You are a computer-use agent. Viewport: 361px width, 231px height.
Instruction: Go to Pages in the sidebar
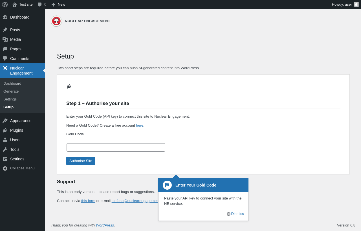[x=23, y=49]
